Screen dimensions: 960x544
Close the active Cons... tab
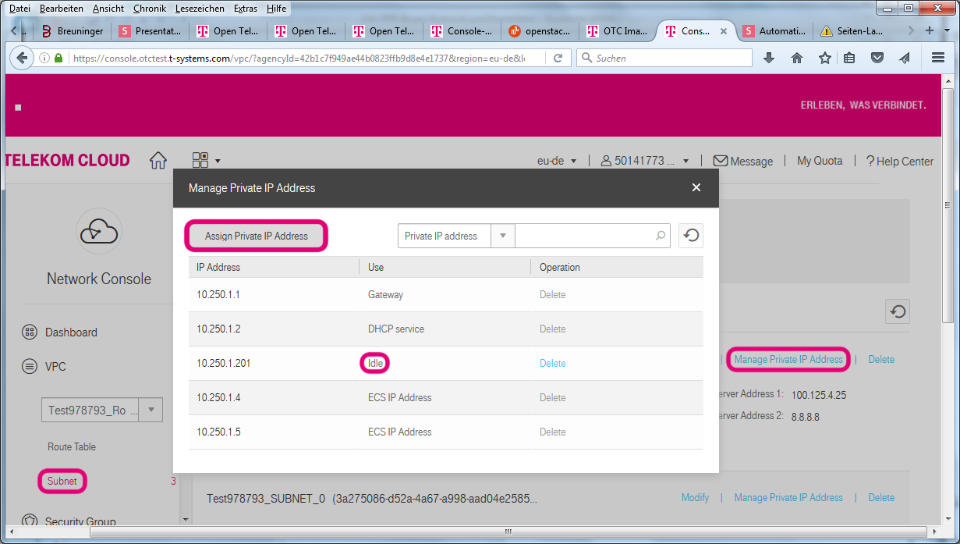[x=724, y=31]
